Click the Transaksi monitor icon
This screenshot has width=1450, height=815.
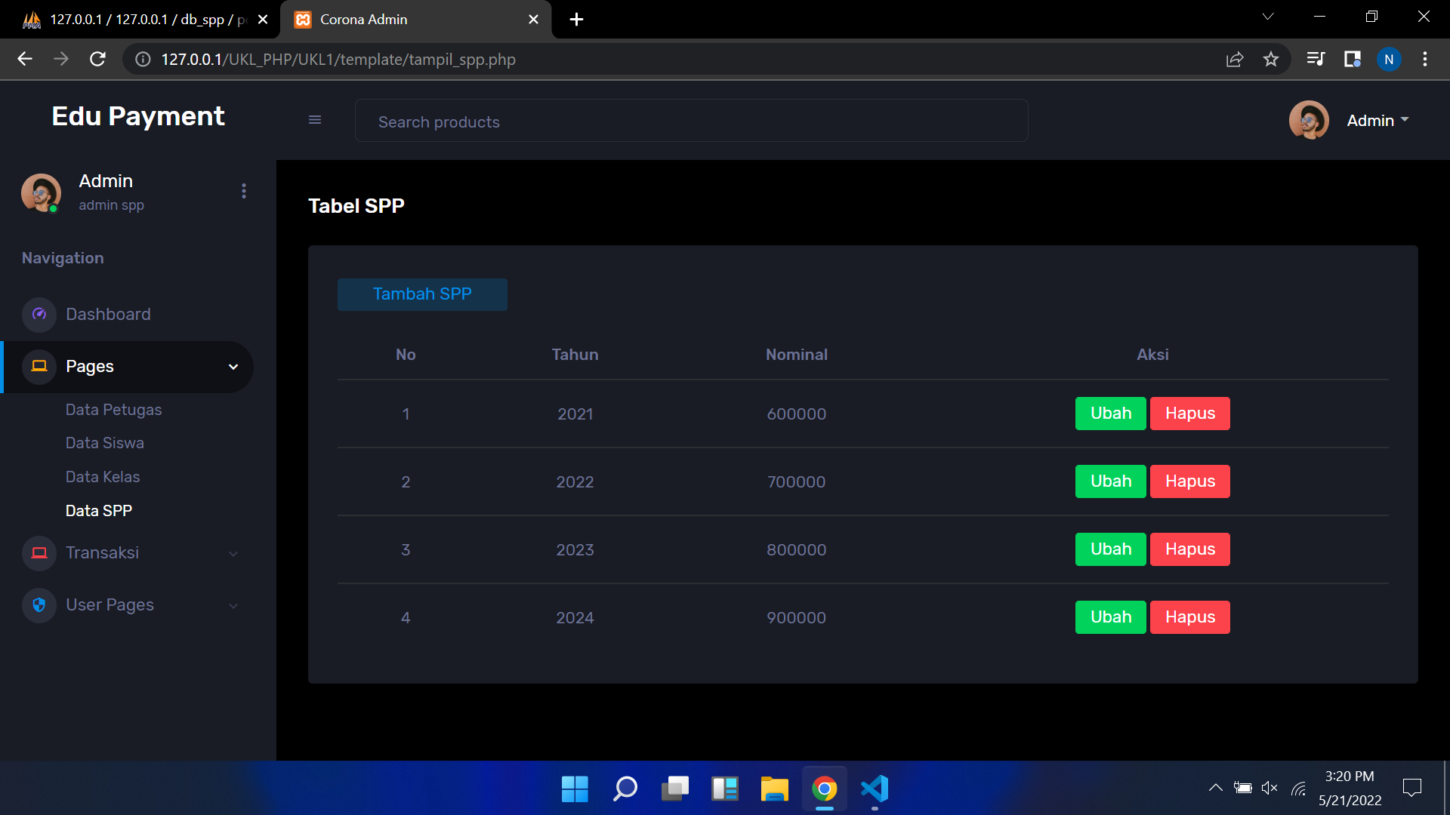39,552
